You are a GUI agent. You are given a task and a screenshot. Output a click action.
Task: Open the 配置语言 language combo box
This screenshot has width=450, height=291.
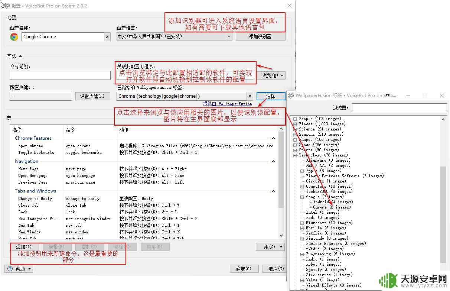pos(175,36)
